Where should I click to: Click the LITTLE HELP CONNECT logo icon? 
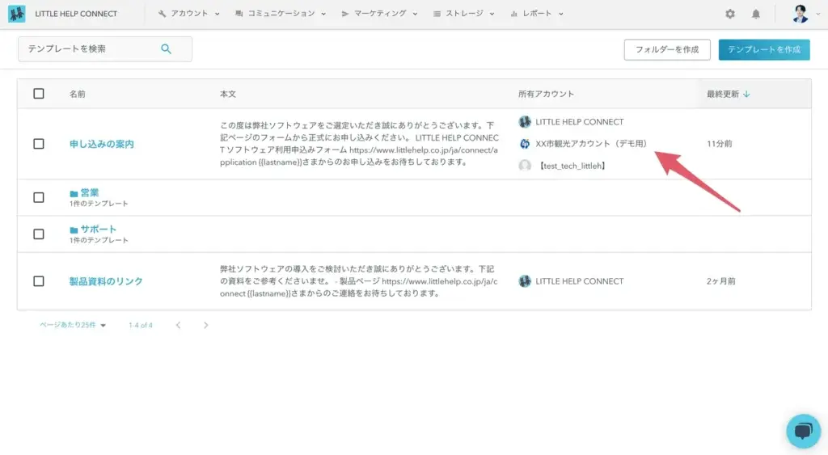17,14
